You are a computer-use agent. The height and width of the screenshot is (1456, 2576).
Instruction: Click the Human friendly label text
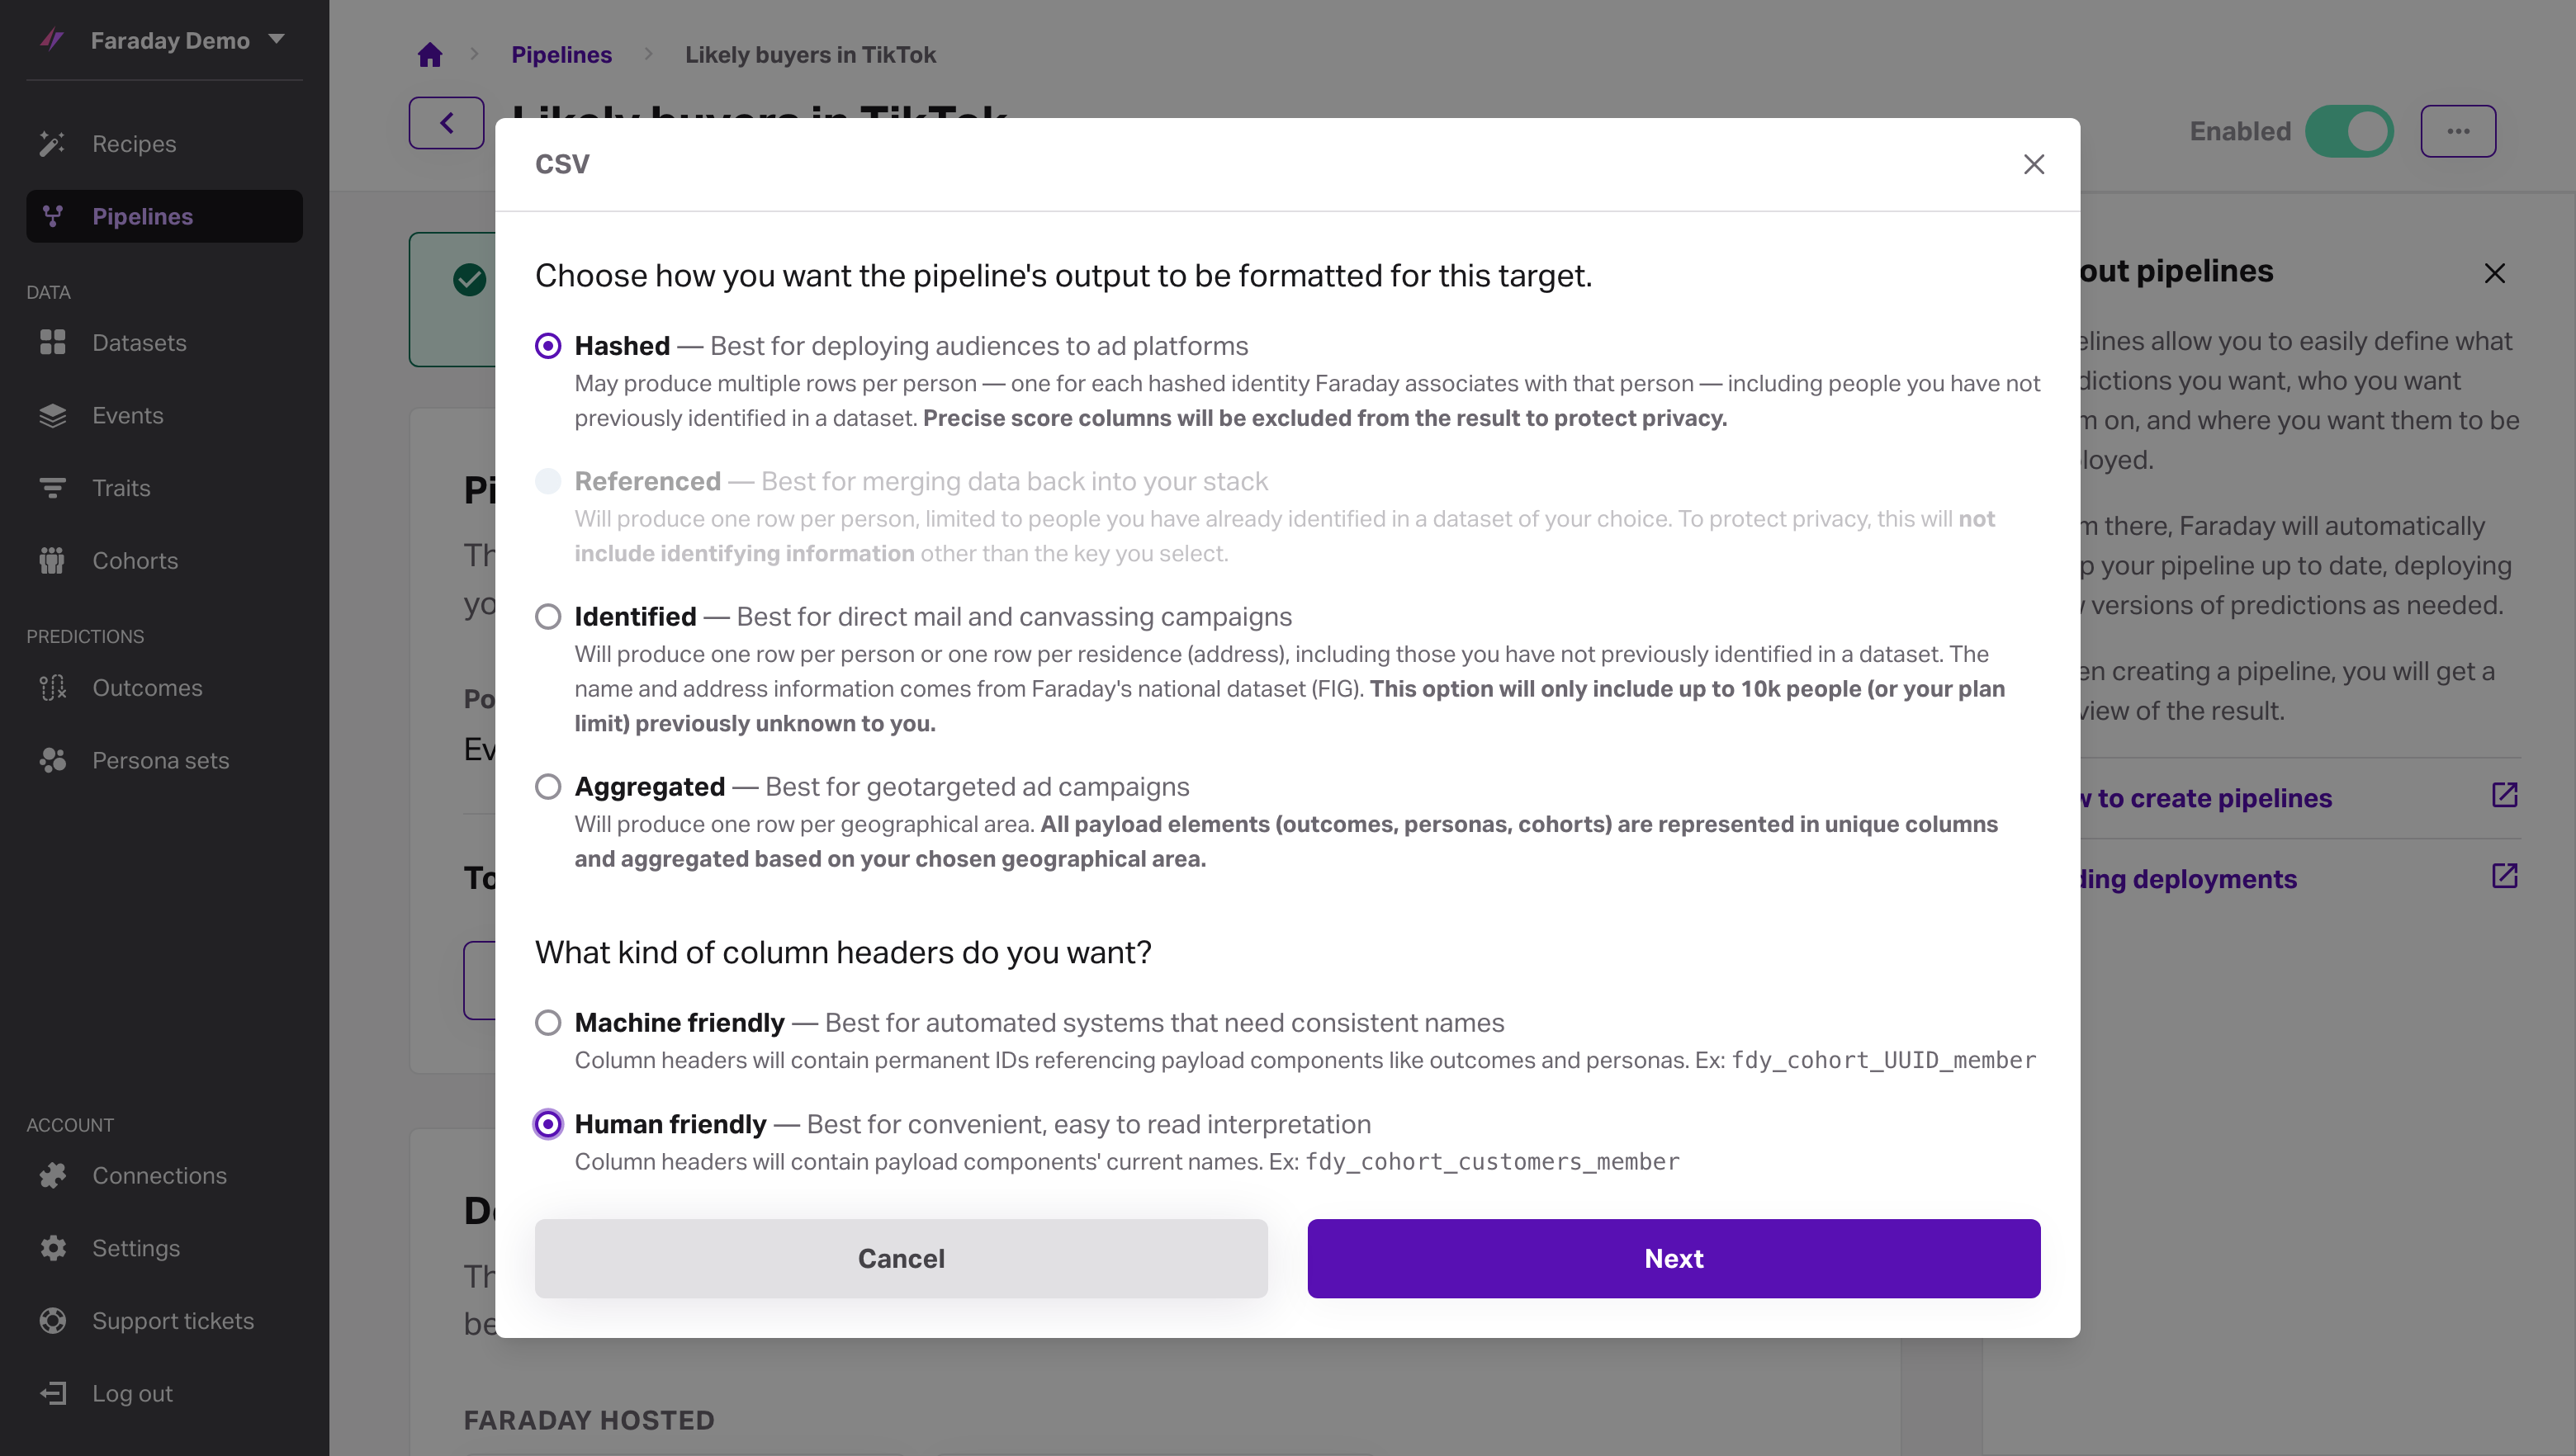[x=671, y=1124]
